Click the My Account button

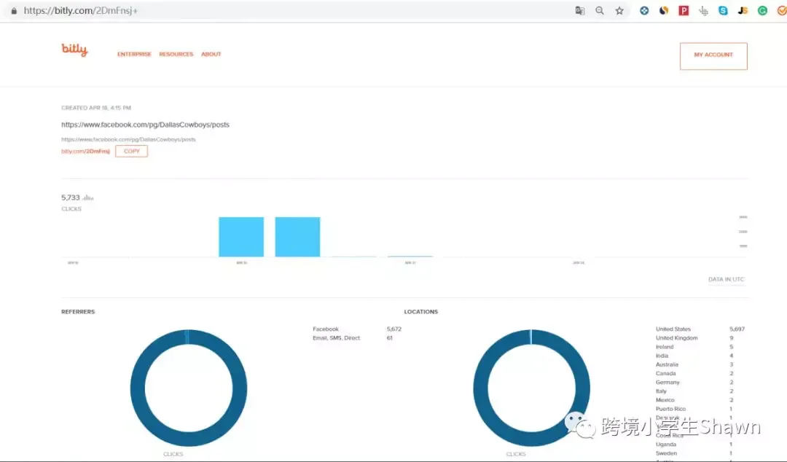click(713, 55)
